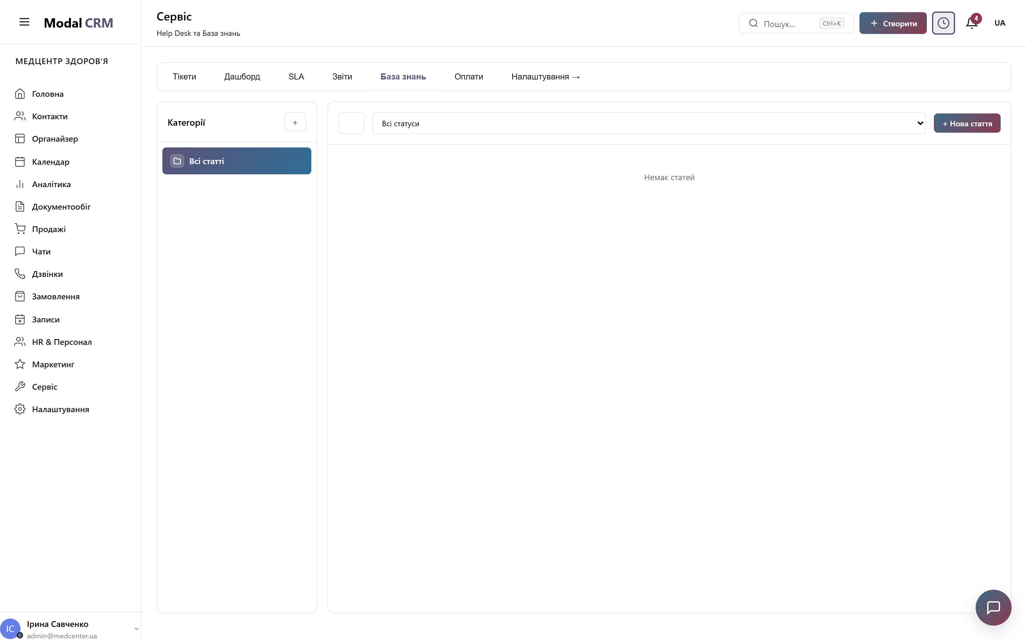The height and width of the screenshot is (641, 1027).
Task: Click the Ірина Савченко user name
Action: [x=58, y=624]
